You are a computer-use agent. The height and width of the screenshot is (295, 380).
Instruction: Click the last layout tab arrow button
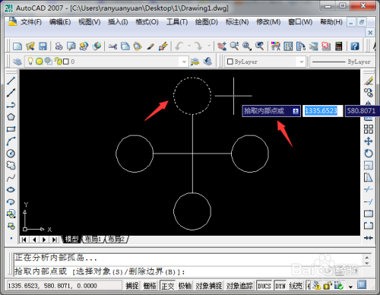point(54,239)
